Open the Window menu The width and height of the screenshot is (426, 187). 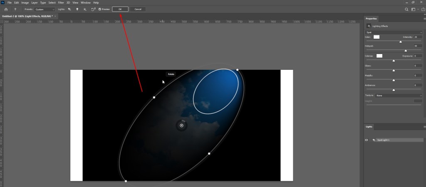pos(86,2)
